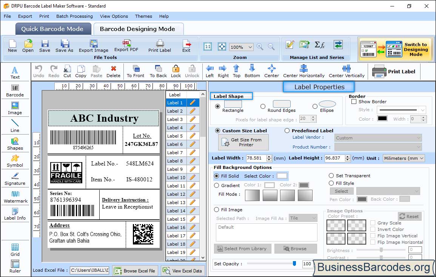Click the zoom out magnifier

tap(271, 47)
